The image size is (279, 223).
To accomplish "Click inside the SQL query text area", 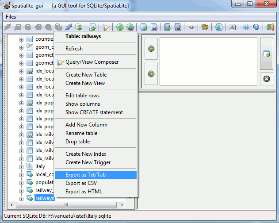I will tap(208, 62).
